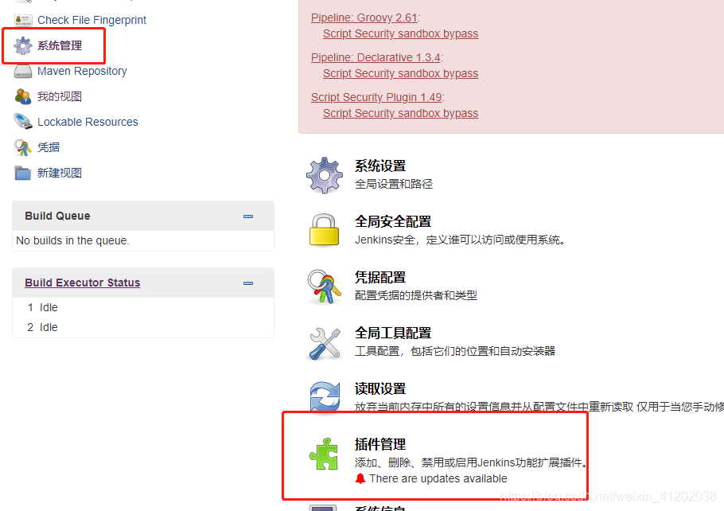724x511 pixels.
Task: Click description starting '放弃当前内存中'
Action: click(539, 407)
